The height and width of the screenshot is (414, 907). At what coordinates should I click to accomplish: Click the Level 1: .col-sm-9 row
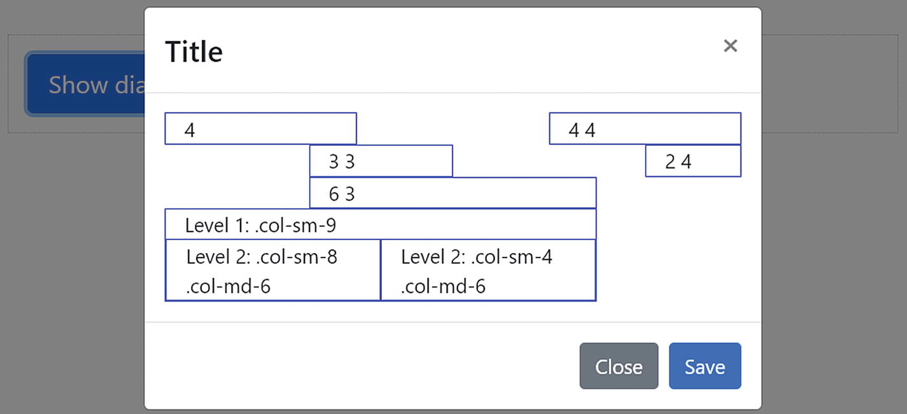[x=380, y=223]
